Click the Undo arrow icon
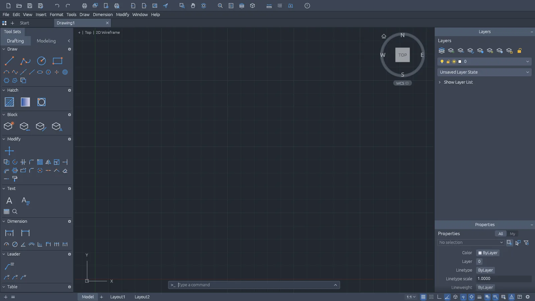The height and width of the screenshot is (301, 535). tap(57, 6)
